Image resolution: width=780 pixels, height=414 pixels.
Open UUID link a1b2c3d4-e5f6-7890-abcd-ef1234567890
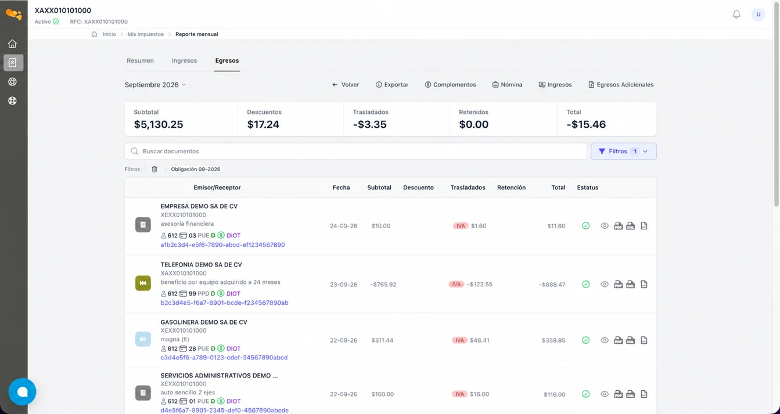(x=222, y=245)
